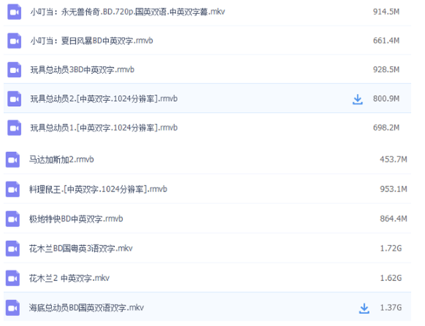425x326 pixels.
Task: Click video icon for 玩具总动员2 file
Action: (14, 99)
